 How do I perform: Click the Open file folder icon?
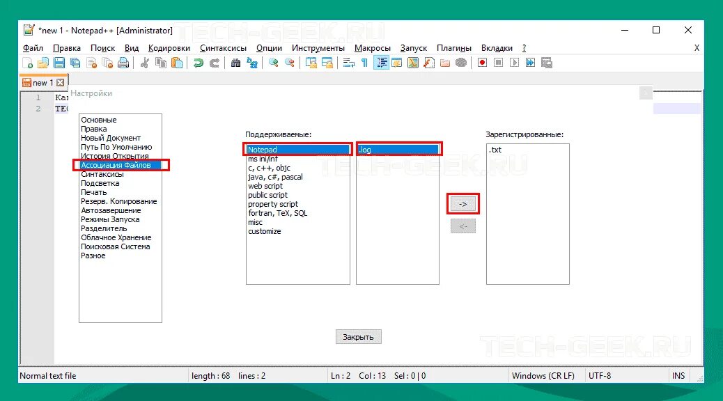click(x=43, y=63)
